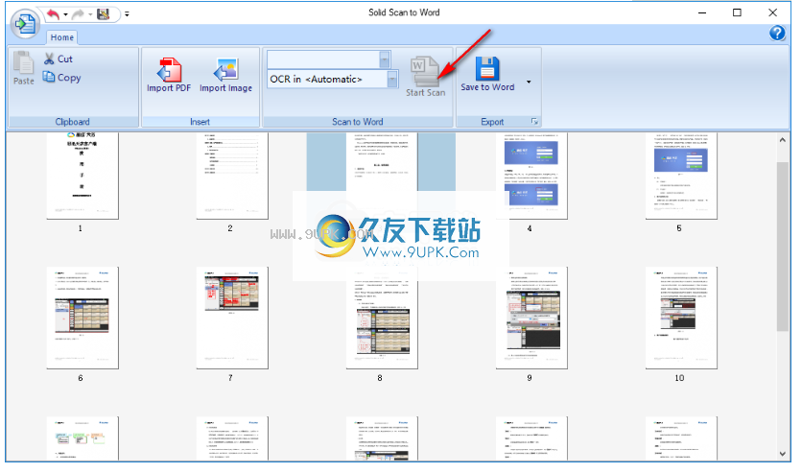Open the Redo history dropdown arrow
The height and width of the screenshot is (473, 802).
click(x=90, y=14)
